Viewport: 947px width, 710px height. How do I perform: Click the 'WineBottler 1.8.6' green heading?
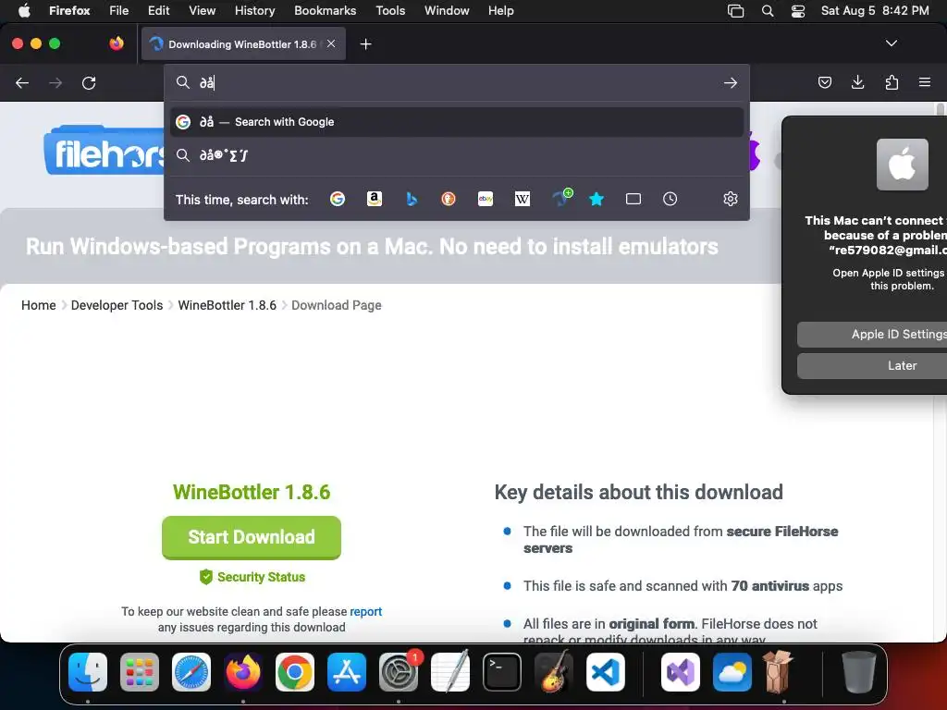coord(252,492)
